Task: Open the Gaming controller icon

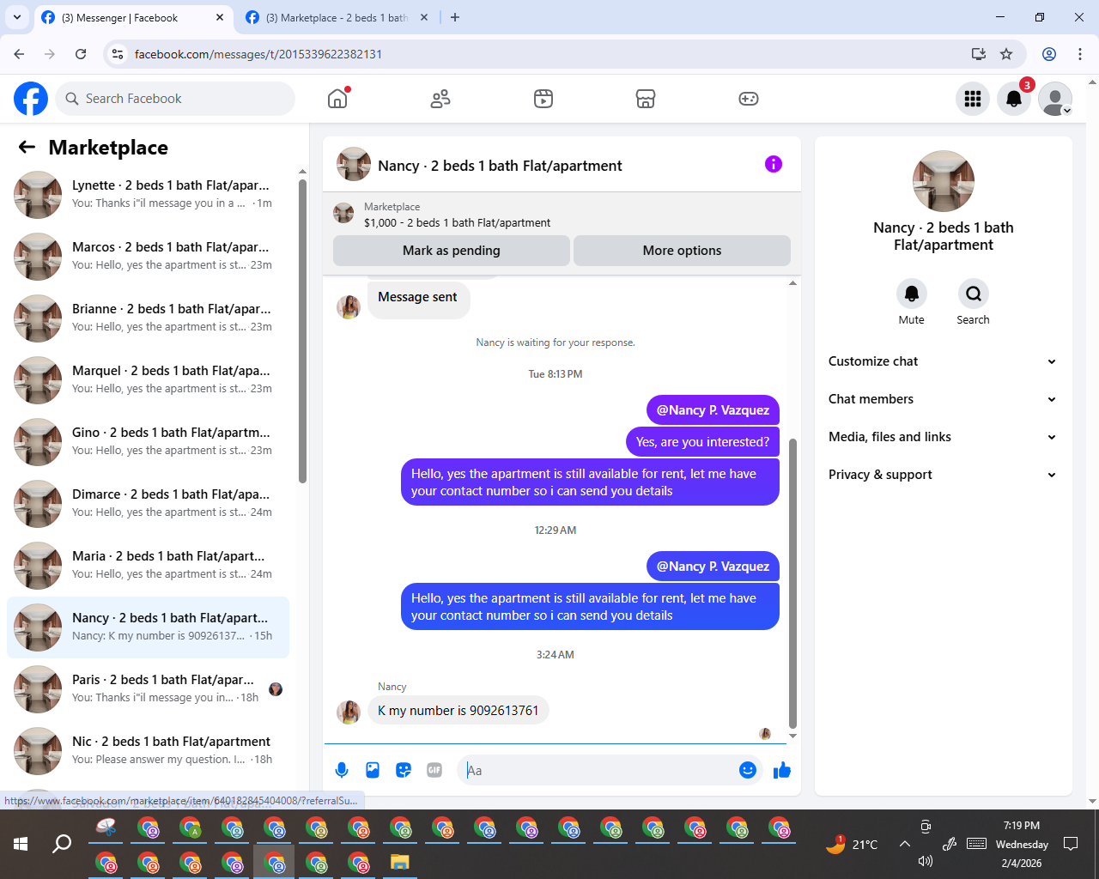Action: pyautogui.click(x=749, y=99)
